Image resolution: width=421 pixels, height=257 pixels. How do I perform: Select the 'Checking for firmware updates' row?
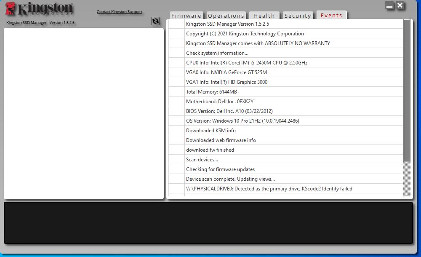coord(286,169)
